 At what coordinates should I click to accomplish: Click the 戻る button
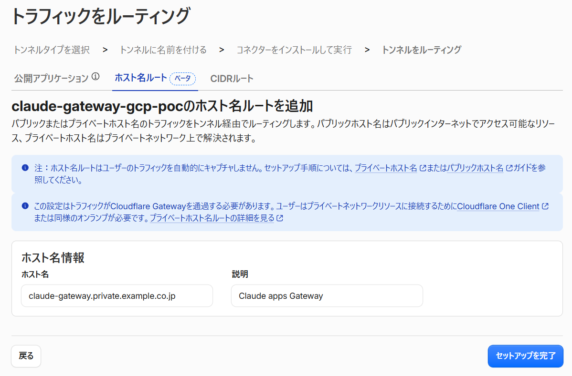(x=26, y=356)
